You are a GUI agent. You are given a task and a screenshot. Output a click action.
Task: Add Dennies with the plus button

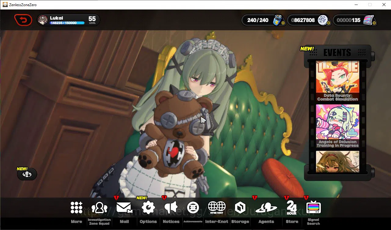click(329, 23)
